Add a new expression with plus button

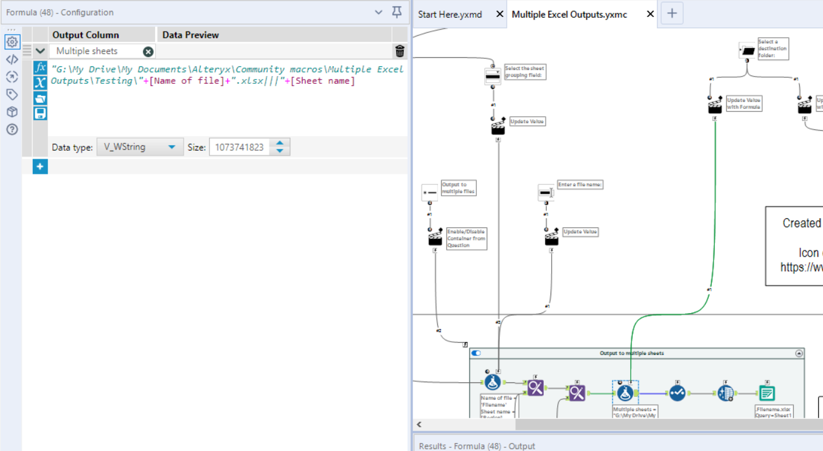click(x=40, y=166)
